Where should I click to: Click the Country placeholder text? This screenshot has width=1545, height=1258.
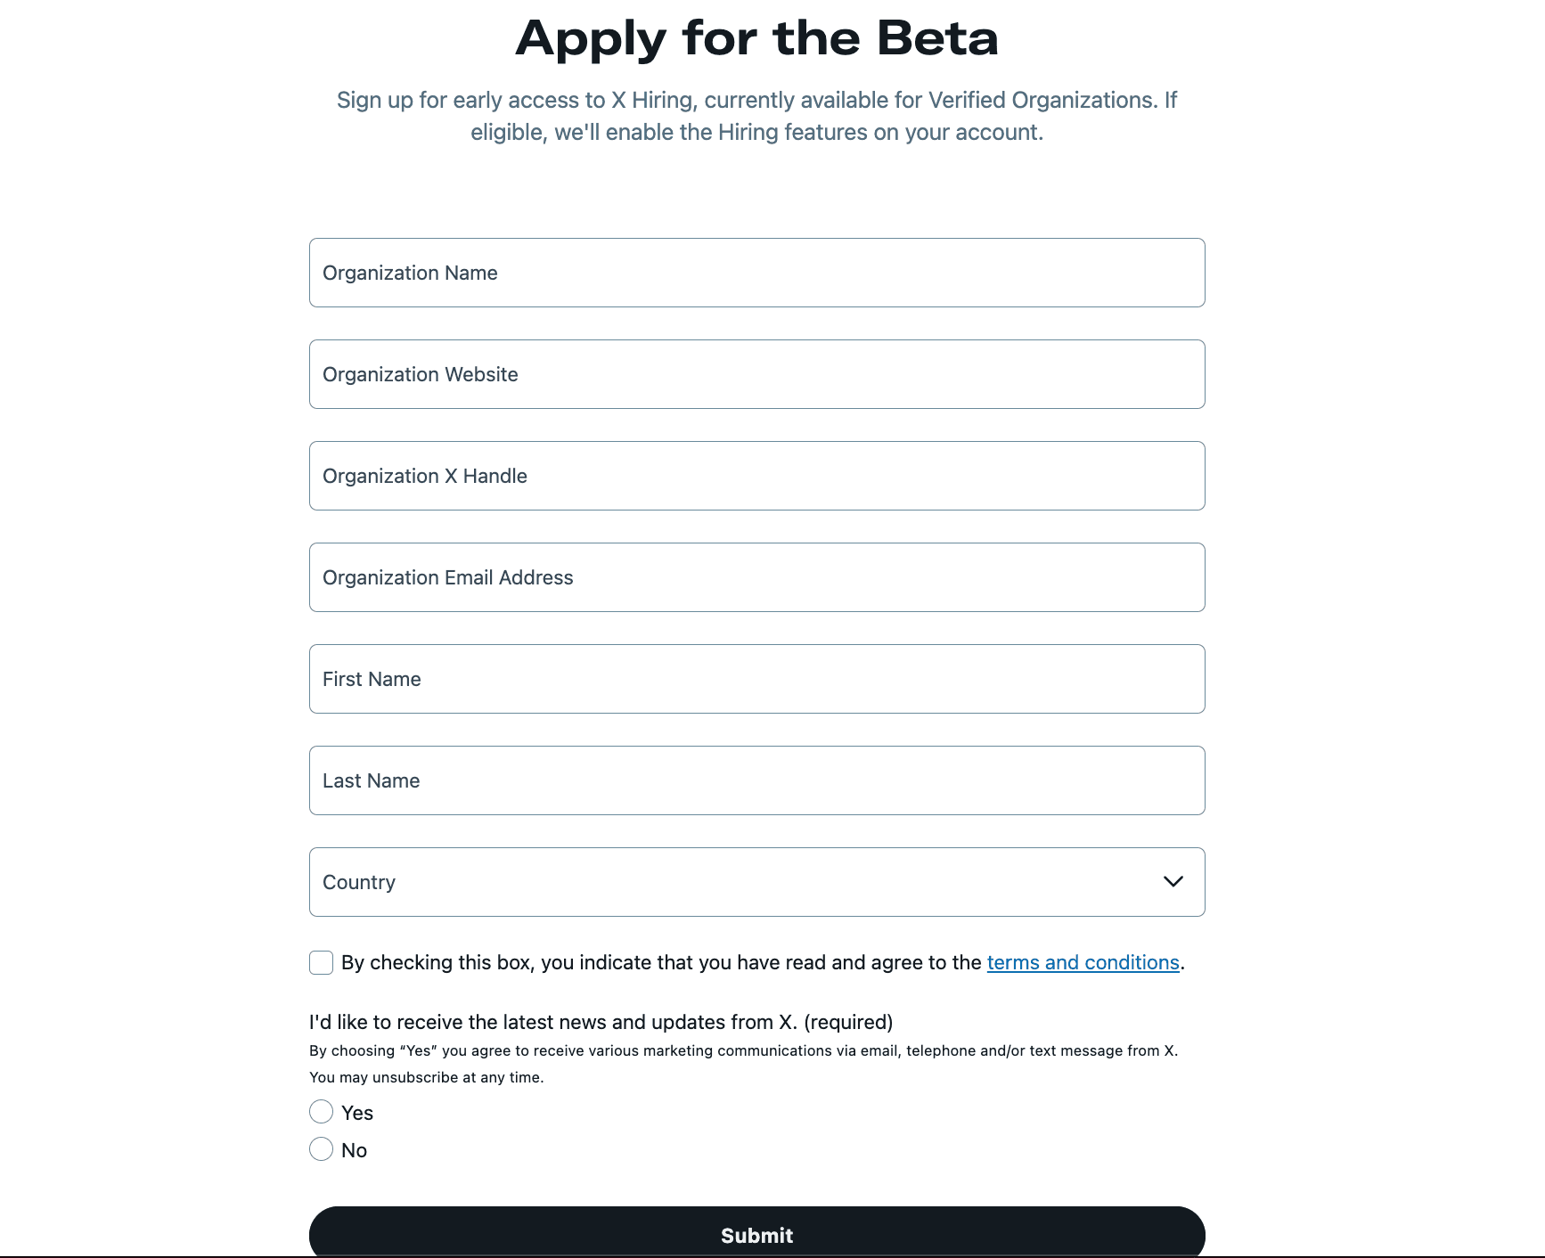click(x=359, y=881)
